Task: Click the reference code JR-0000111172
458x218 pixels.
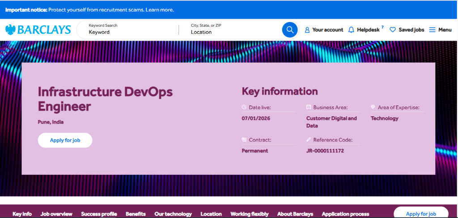Action: click(x=325, y=151)
